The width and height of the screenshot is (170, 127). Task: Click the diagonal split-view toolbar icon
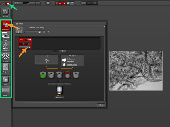(72, 3)
